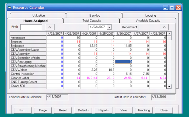
Task: Click the Latest Date in Calendar field
Action: click(x=163, y=97)
